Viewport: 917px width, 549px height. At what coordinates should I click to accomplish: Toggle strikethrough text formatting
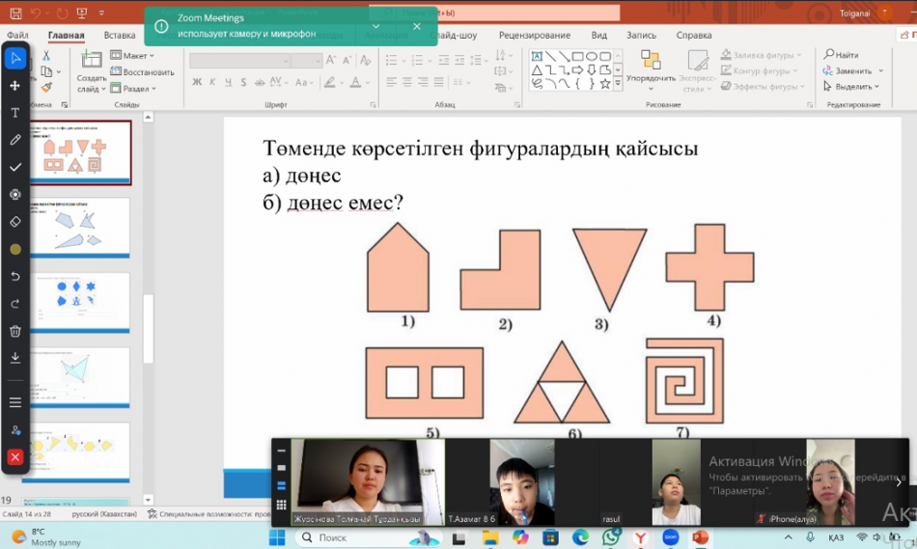259,82
